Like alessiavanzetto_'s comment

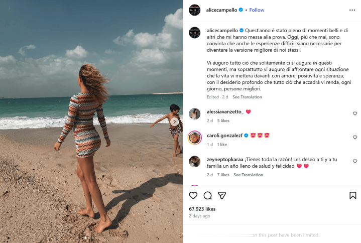tap(355, 113)
